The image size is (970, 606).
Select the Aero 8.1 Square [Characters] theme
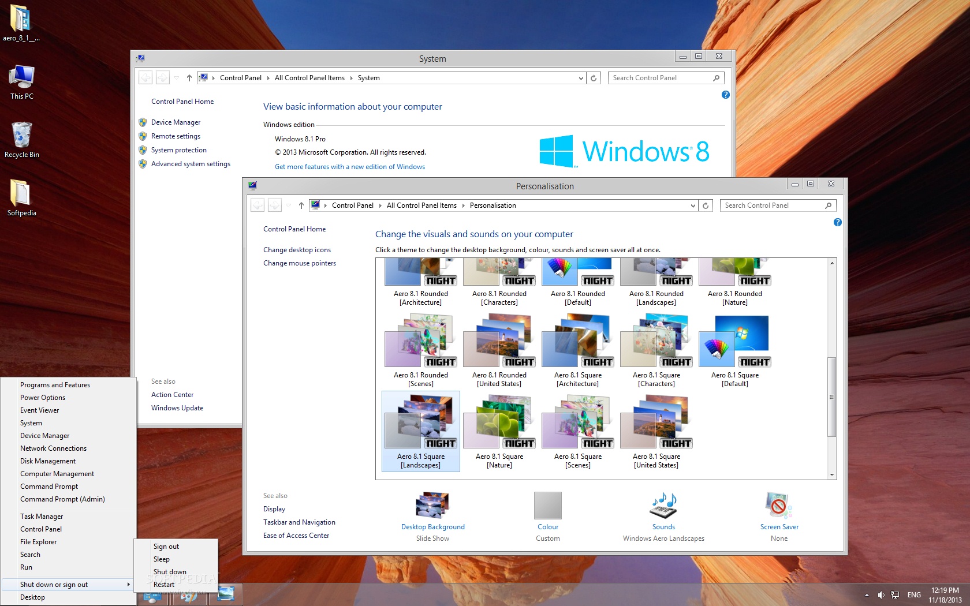[656, 351]
